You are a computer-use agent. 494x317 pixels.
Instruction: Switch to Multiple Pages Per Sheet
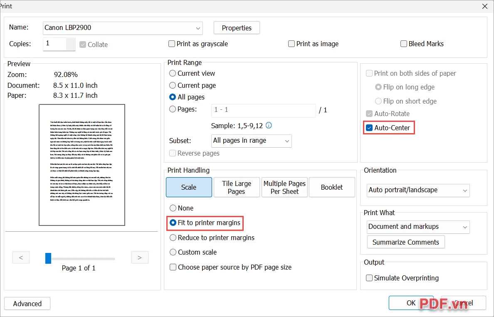[x=284, y=187]
